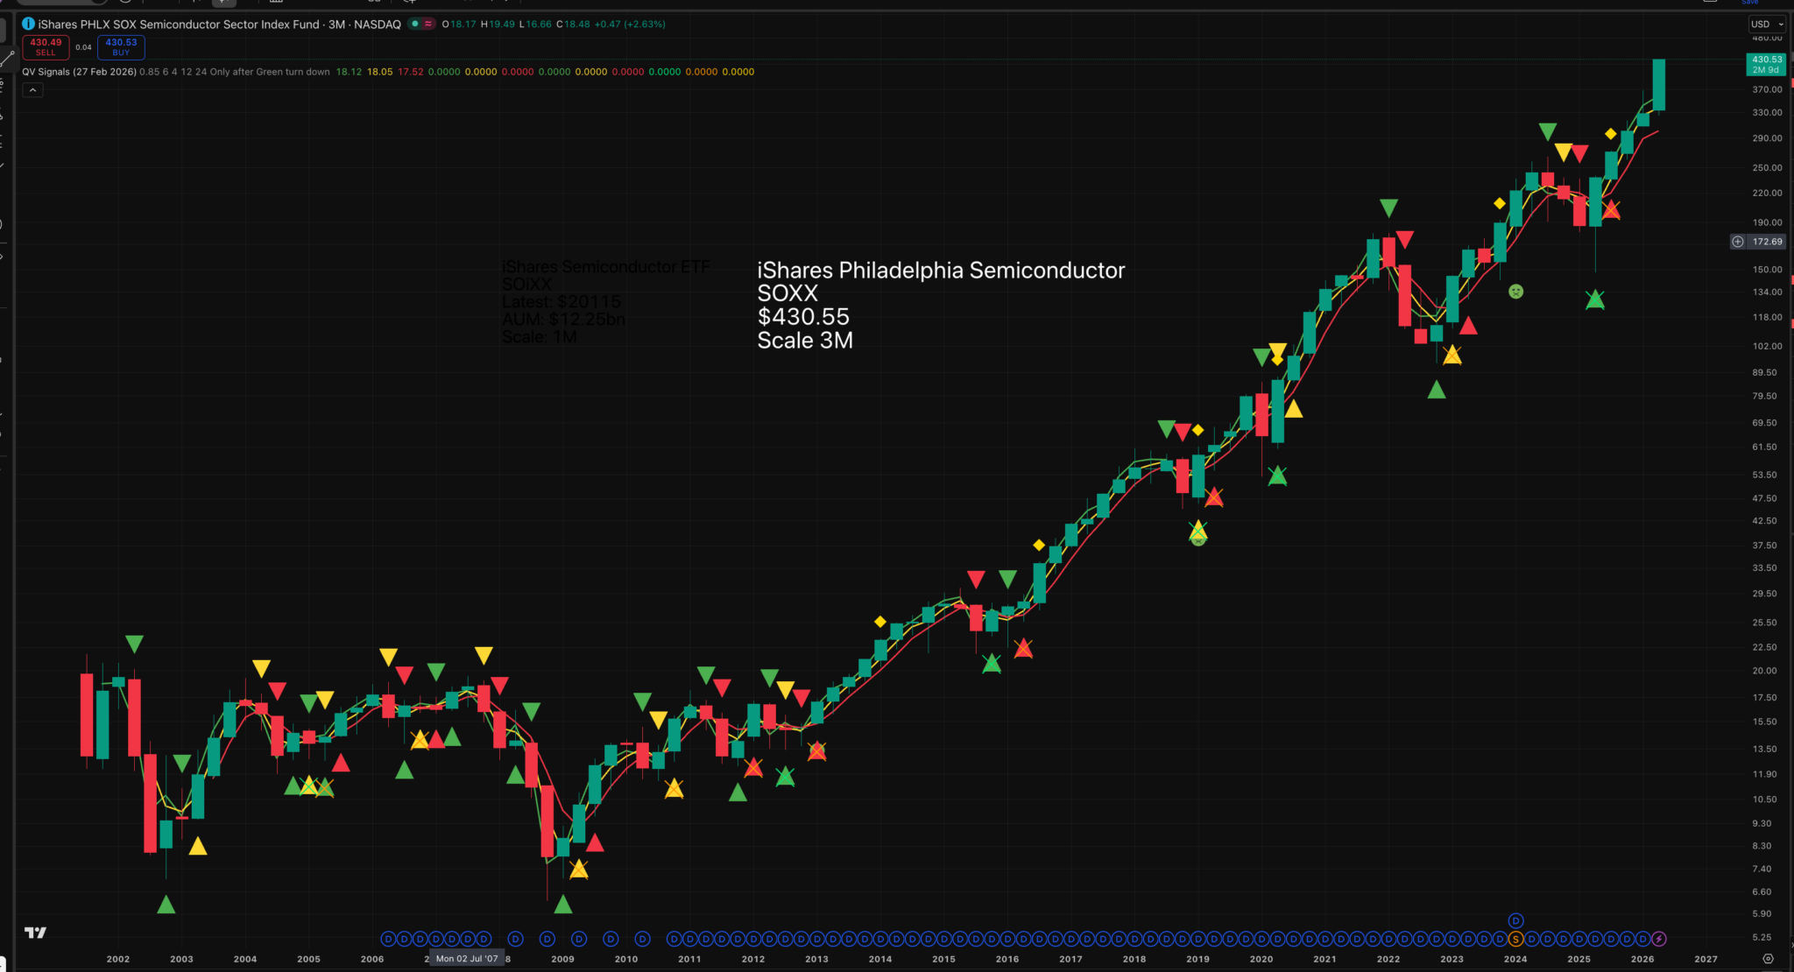Screen dimensions: 1794x972
Task: Click the plus icon beside 172.69 price
Action: [1738, 242]
